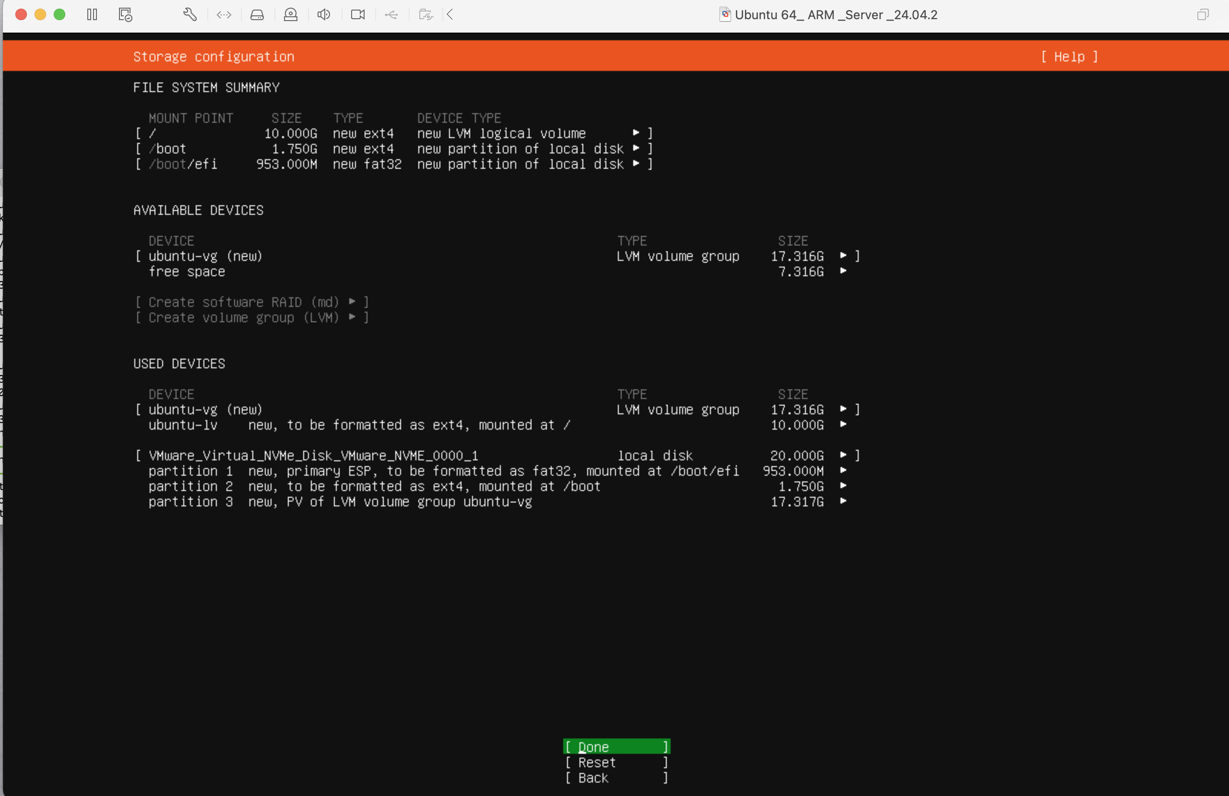Click the shared folders icon
1229x796 pixels.
[425, 14]
